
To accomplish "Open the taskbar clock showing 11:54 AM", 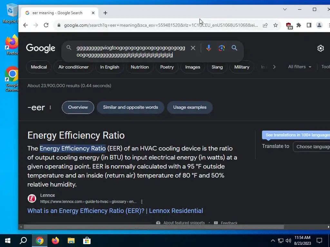I will [x=302, y=241].
